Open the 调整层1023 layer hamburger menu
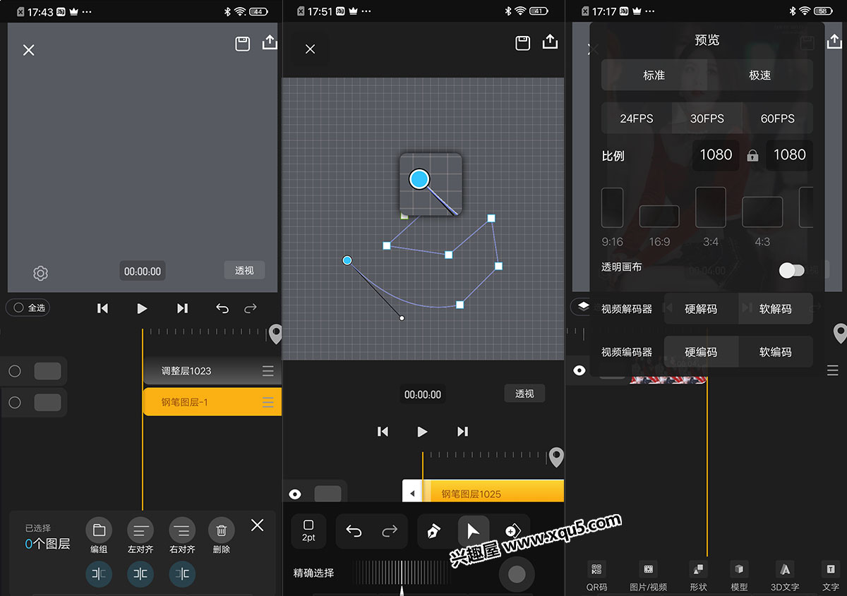The height and width of the screenshot is (596, 847). [268, 371]
